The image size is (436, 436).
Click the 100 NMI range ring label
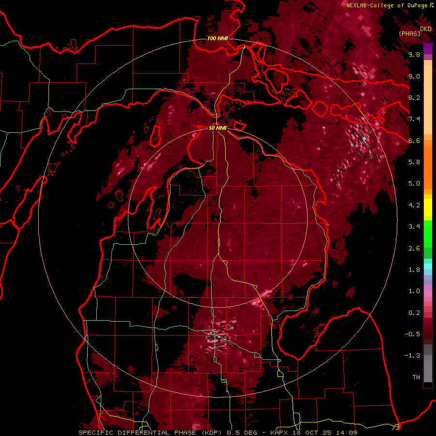pos(218,38)
